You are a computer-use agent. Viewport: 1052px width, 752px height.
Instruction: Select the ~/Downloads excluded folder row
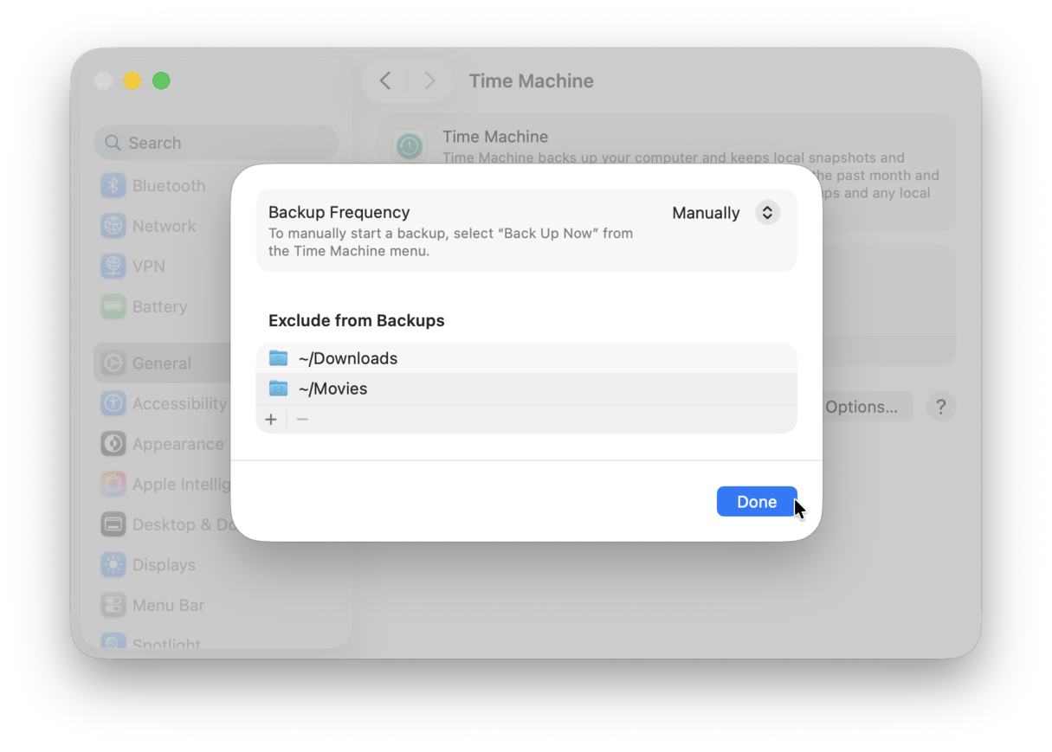(526, 358)
